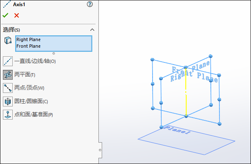Select Right Plane in selection list
251x164 pixels.
(28, 39)
